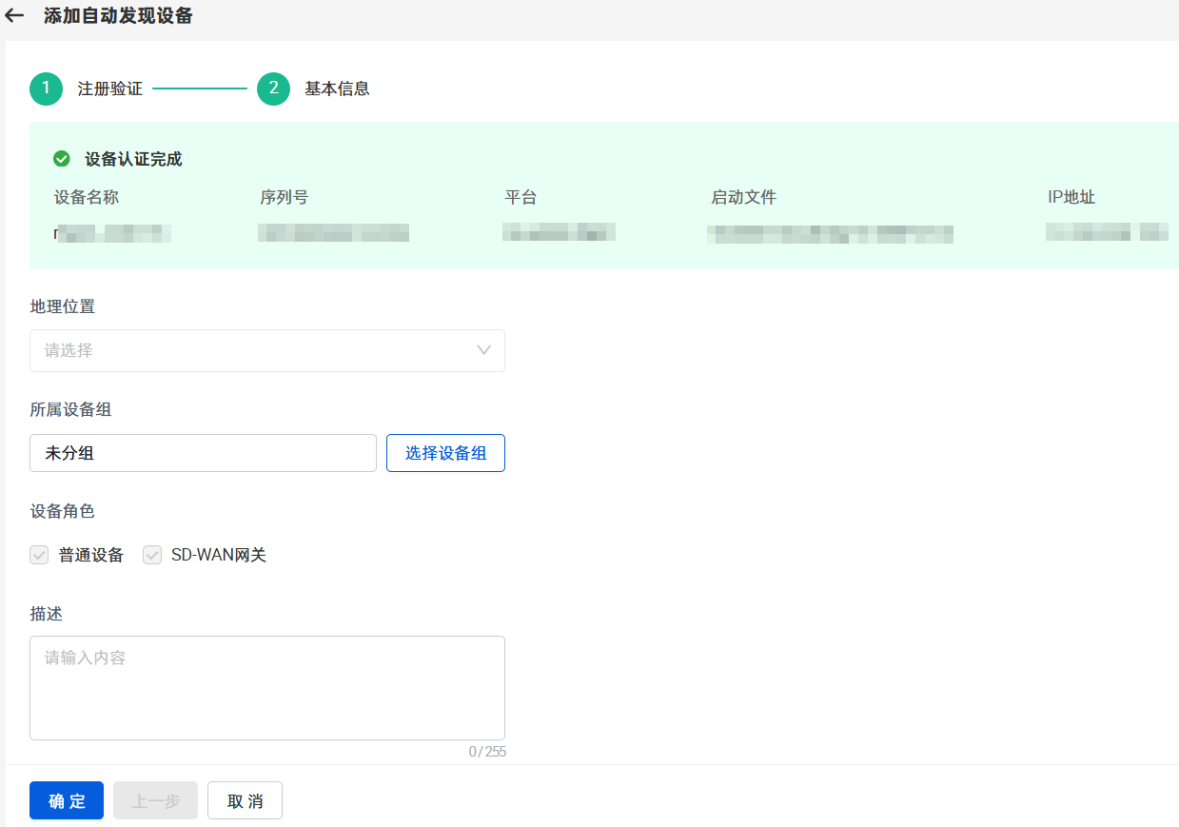Select the 注册验证 step label
Viewport: 1179px width, 827px height.
pyautogui.click(x=110, y=89)
